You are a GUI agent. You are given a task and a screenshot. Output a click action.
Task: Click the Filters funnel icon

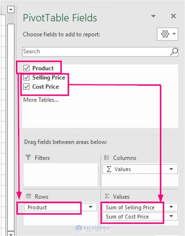[x=28, y=157]
